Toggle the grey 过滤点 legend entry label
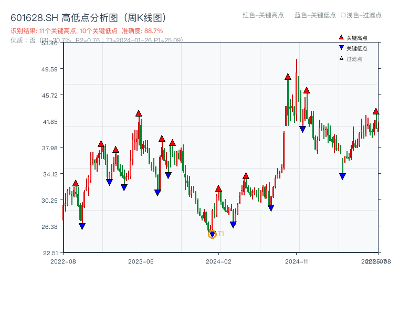This screenshot has height=315, width=420. pos(354,59)
